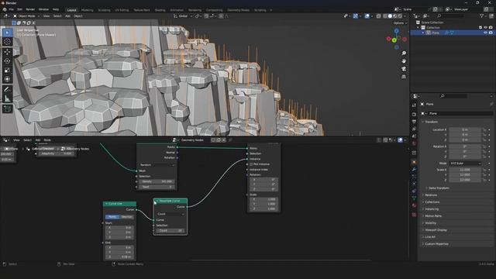Click the viewport zoom magnifier icon
This screenshot has width=496, height=279.
pos(404,53)
